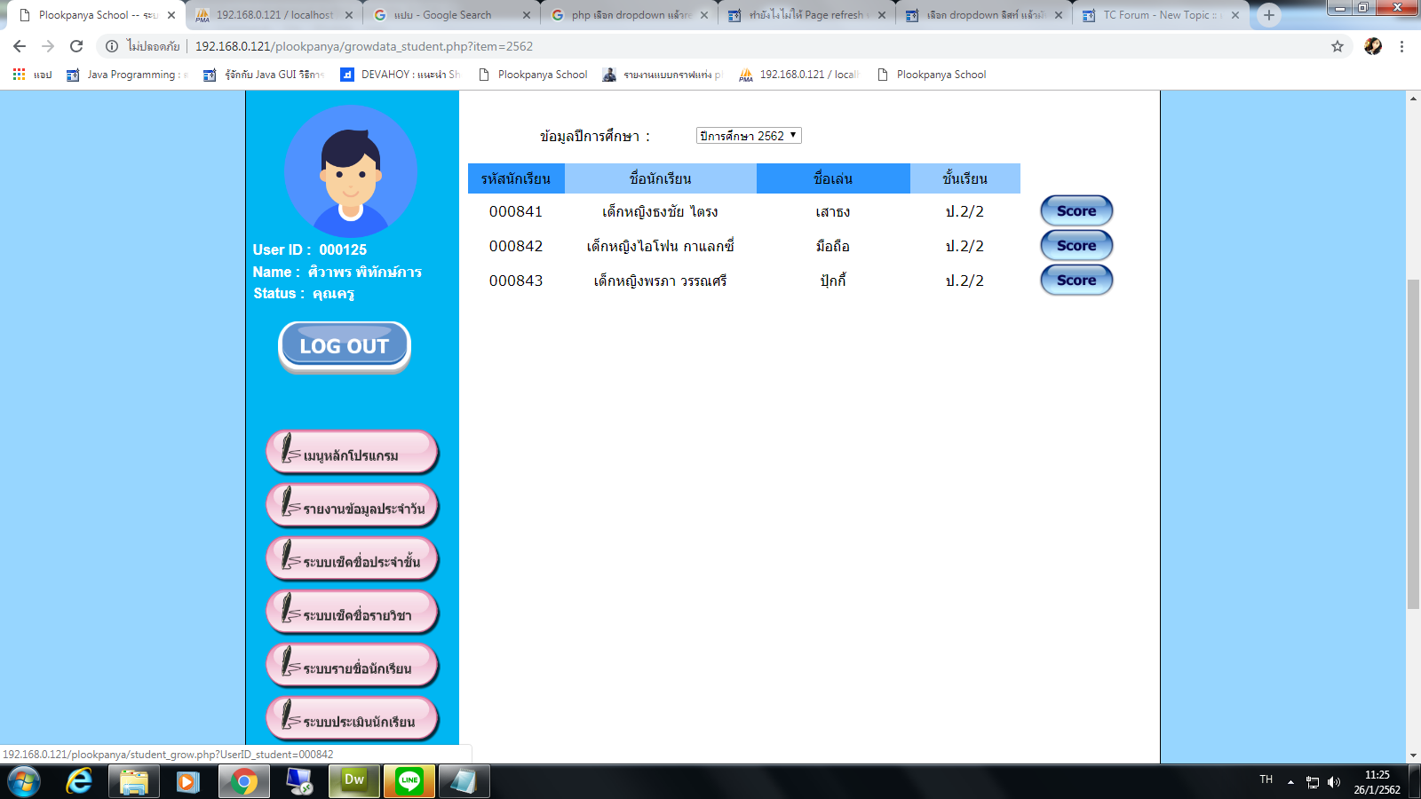Screen dimensions: 1421x799
Task: Click student name เด็กหญิงพรภา วรรณศรี
Action: pos(661,281)
